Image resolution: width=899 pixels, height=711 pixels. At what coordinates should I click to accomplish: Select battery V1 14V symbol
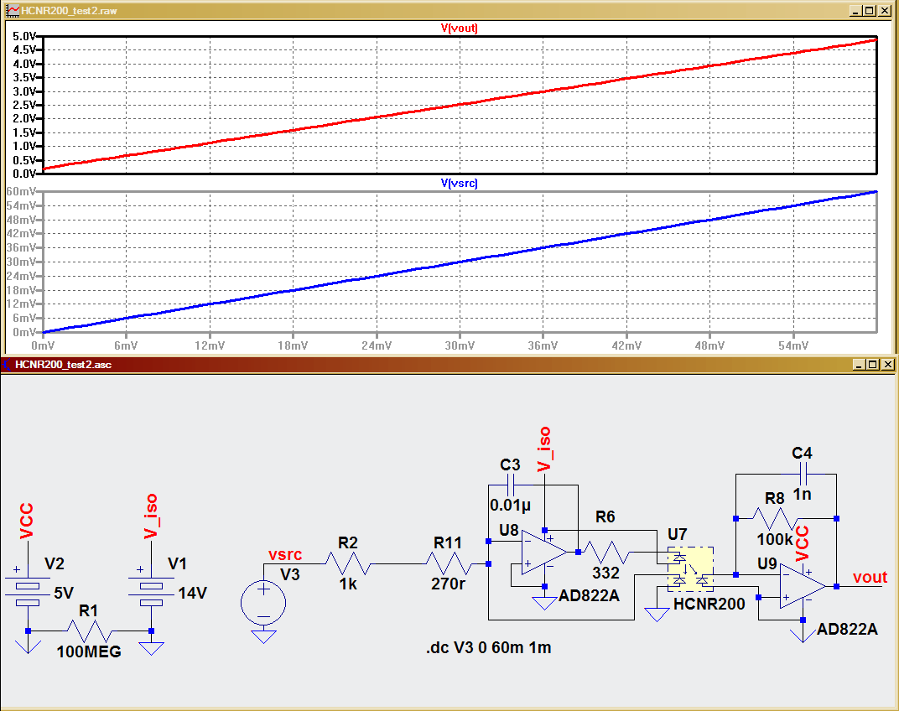151,592
